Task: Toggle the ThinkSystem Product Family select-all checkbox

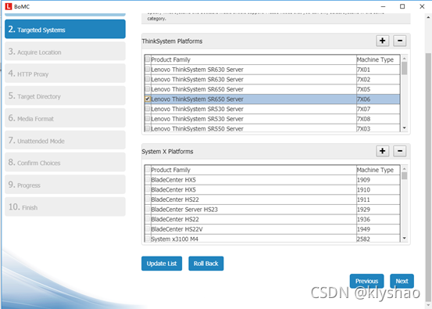Action: point(148,59)
